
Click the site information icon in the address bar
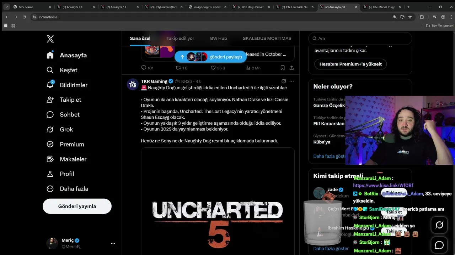(34, 17)
